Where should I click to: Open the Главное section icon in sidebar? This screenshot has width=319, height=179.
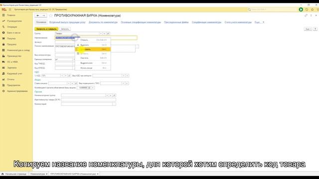click(3, 15)
